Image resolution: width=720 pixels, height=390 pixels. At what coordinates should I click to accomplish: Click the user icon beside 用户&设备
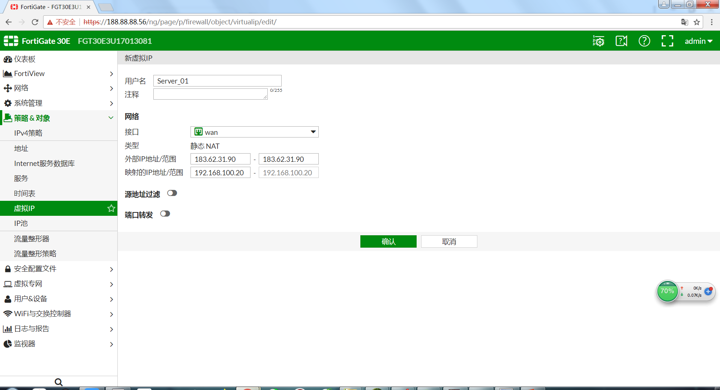point(7,299)
